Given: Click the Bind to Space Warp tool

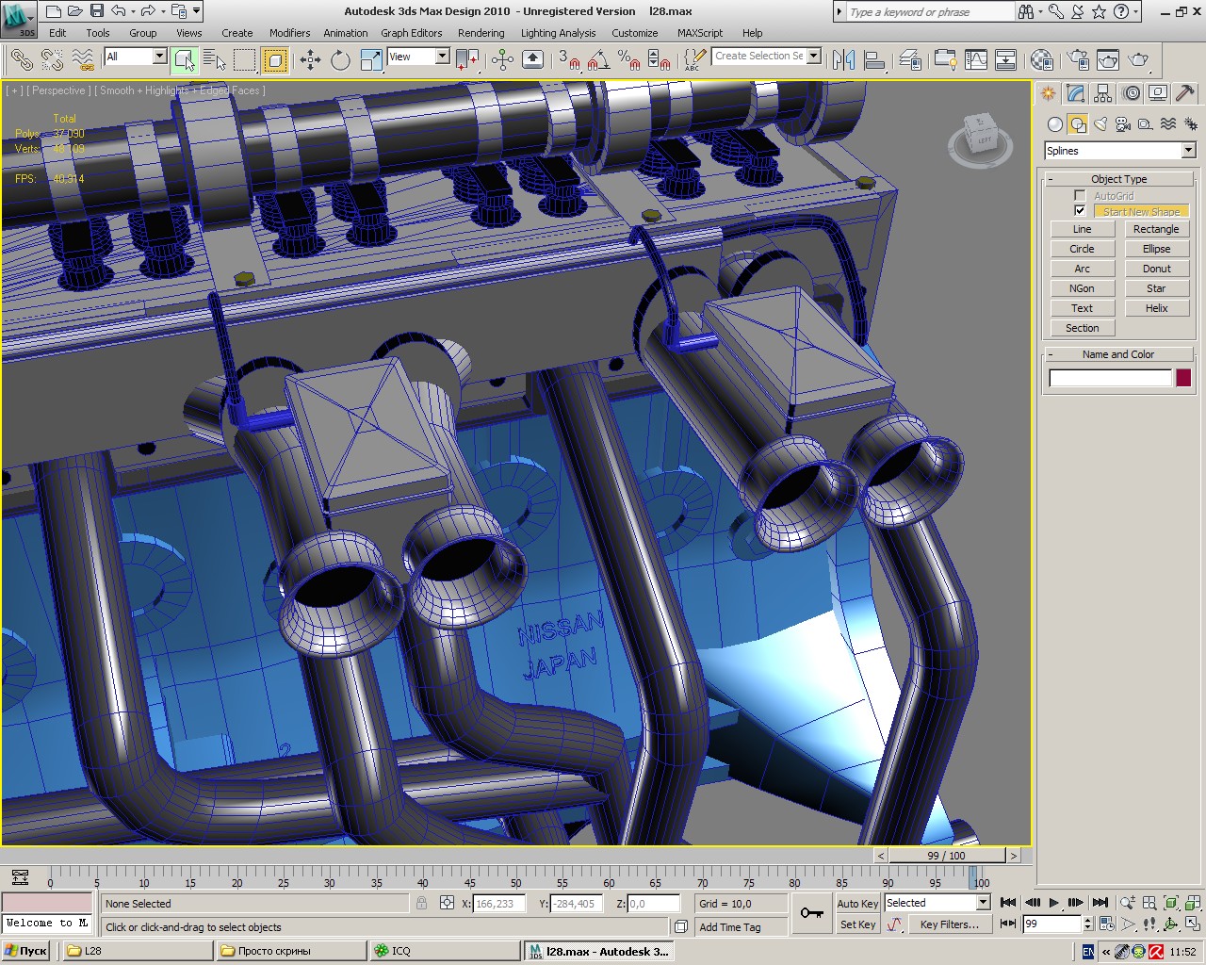Looking at the screenshot, I should coord(83,60).
